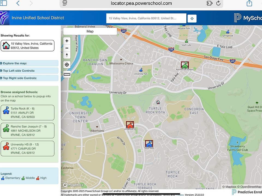Click the map zoom out minus button

click(67, 48)
